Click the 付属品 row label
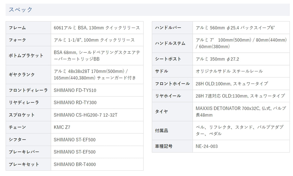Viewport: 293px width, 176px height. [161, 131]
